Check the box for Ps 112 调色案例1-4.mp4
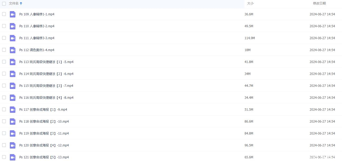This screenshot has height=161, width=342. (x=4, y=50)
